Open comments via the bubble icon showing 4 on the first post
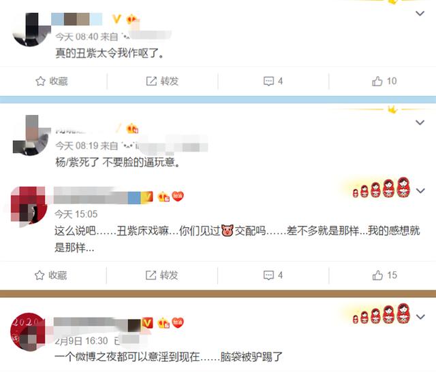Image resolution: width=436 pixels, height=372 pixels. 268,81
